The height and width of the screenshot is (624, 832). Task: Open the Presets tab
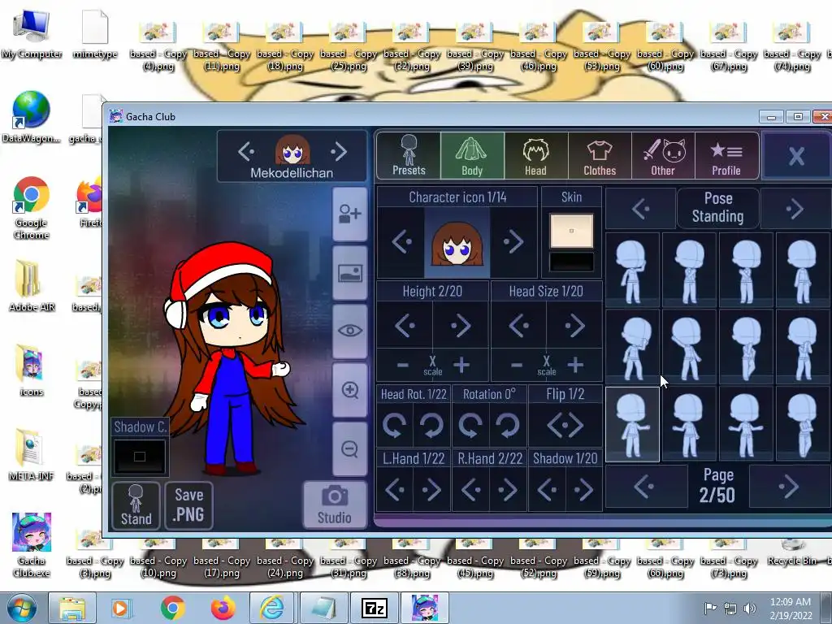click(x=409, y=155)
